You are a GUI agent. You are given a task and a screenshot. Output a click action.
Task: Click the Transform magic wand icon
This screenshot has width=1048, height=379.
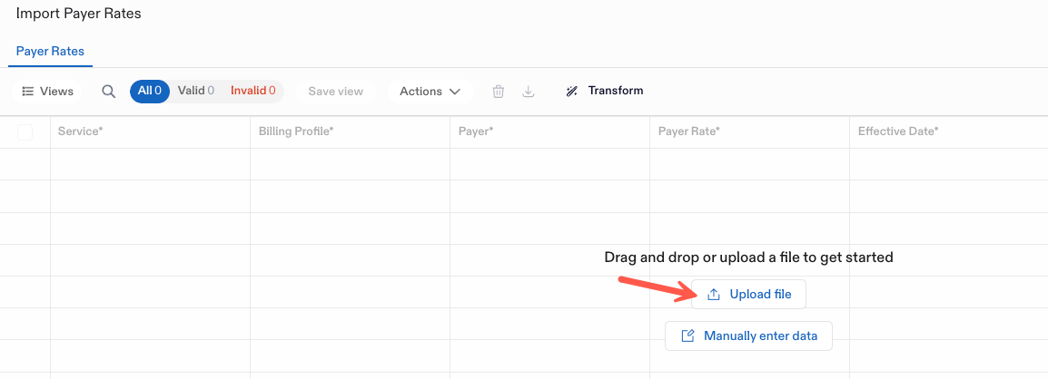[571, 92]
